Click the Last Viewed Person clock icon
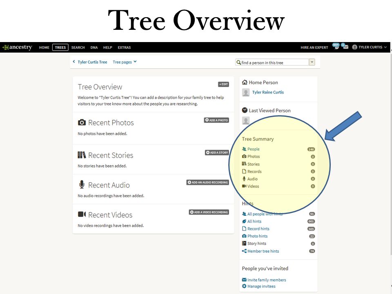This screenshot has height=294, width=392. 245,110
